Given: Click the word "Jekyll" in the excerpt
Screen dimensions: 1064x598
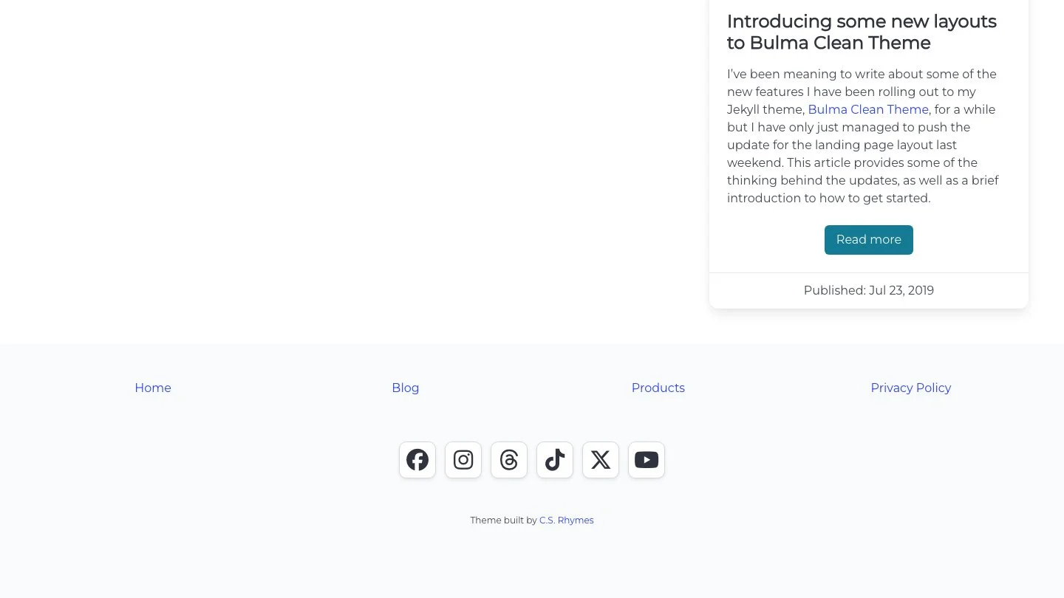Looking at the screenshot, I should pos(745,109).
